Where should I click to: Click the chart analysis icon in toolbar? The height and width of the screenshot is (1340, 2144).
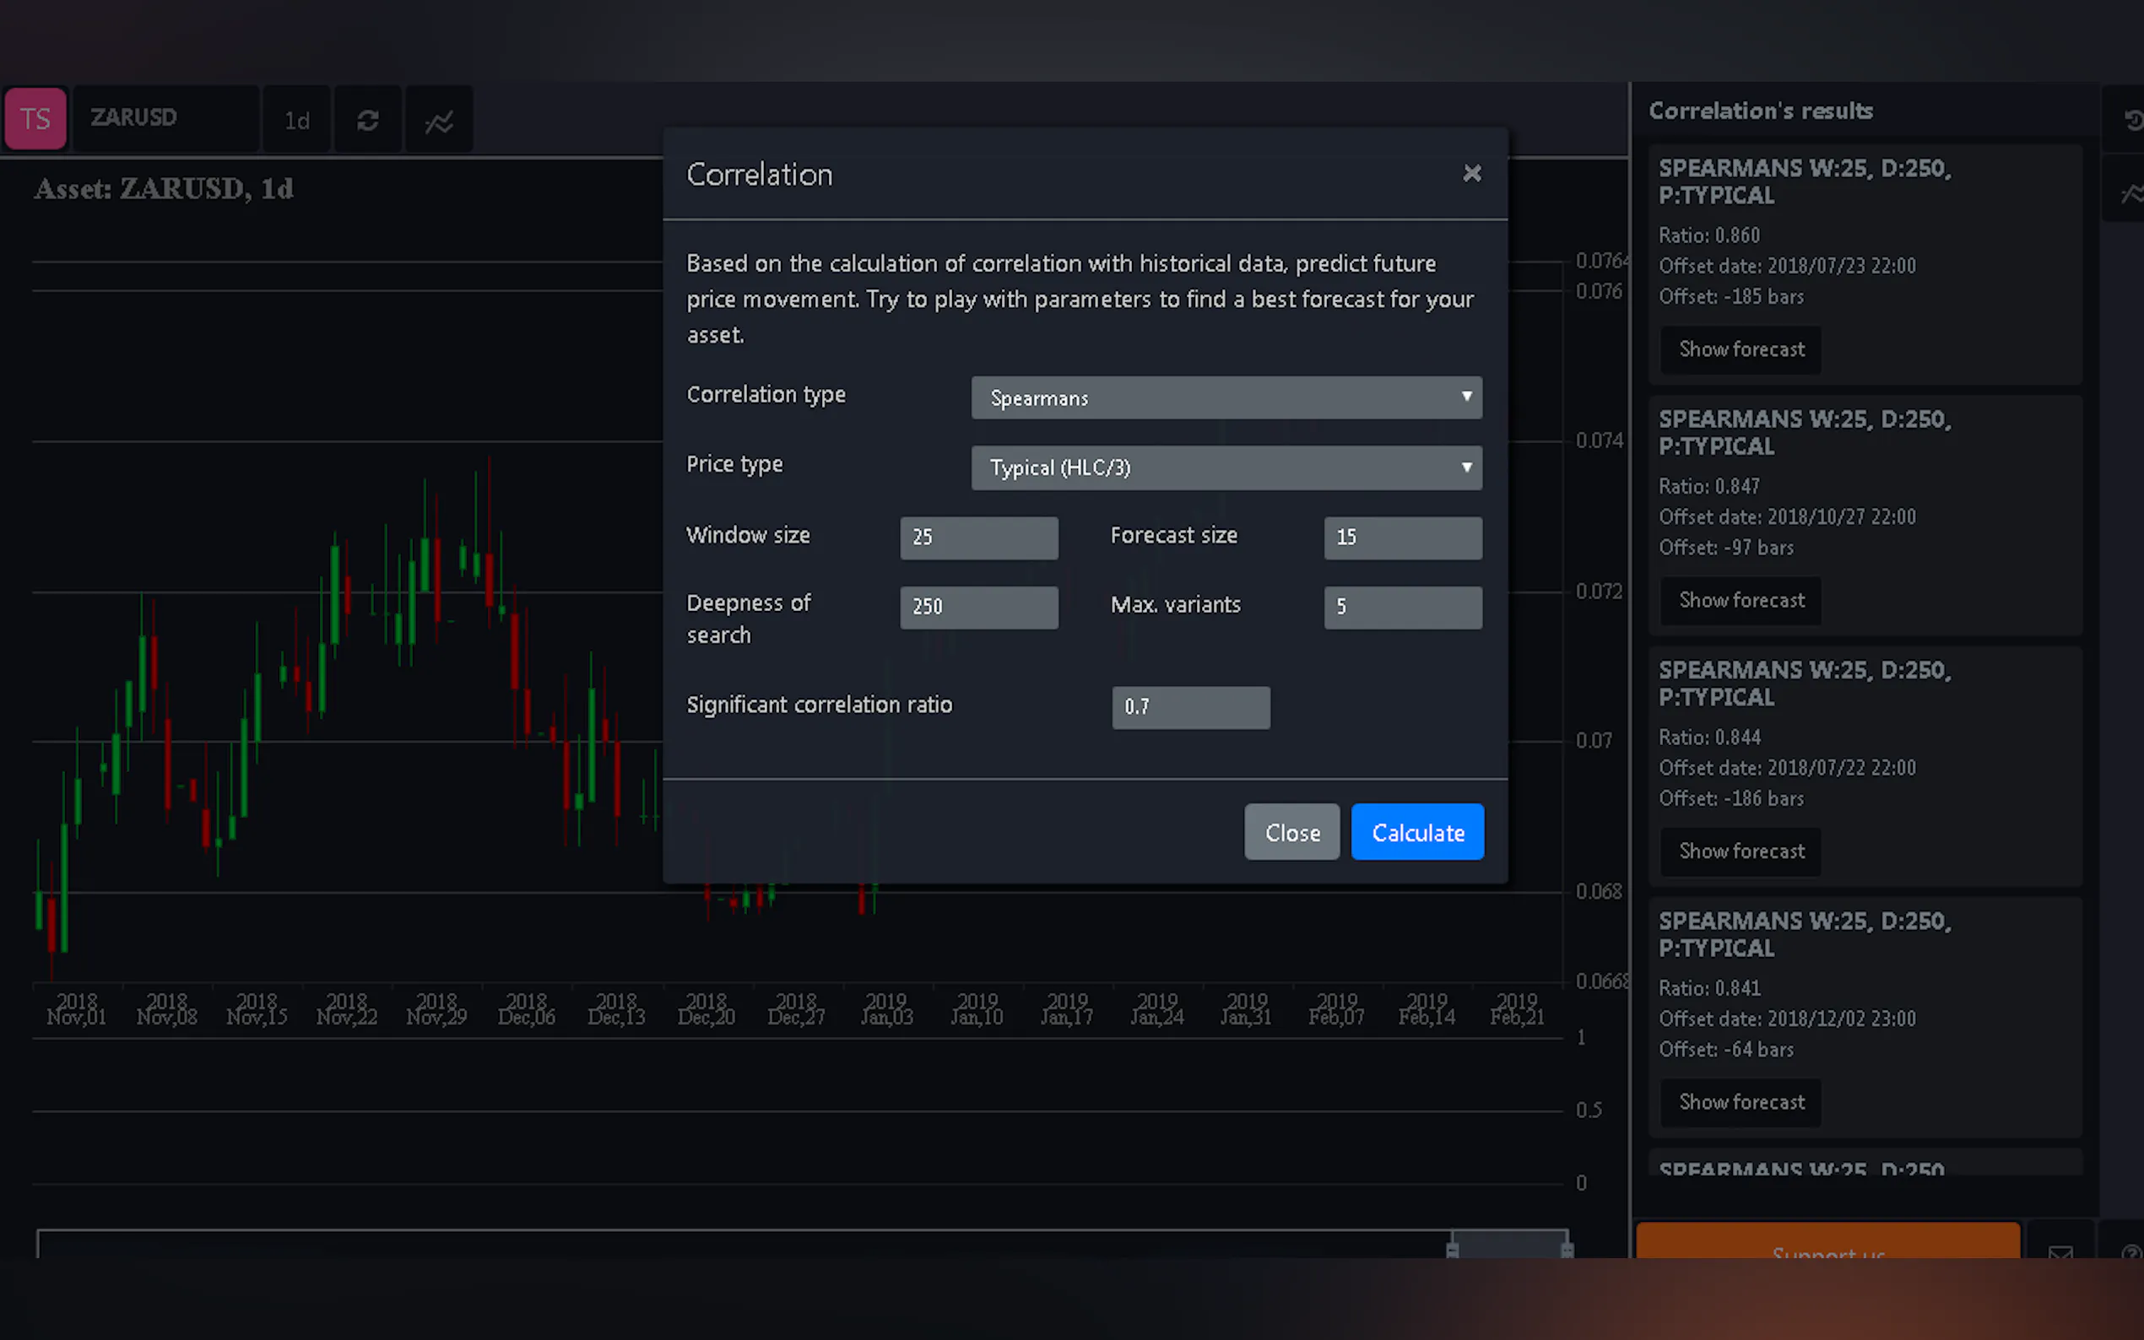click(439, 122)
